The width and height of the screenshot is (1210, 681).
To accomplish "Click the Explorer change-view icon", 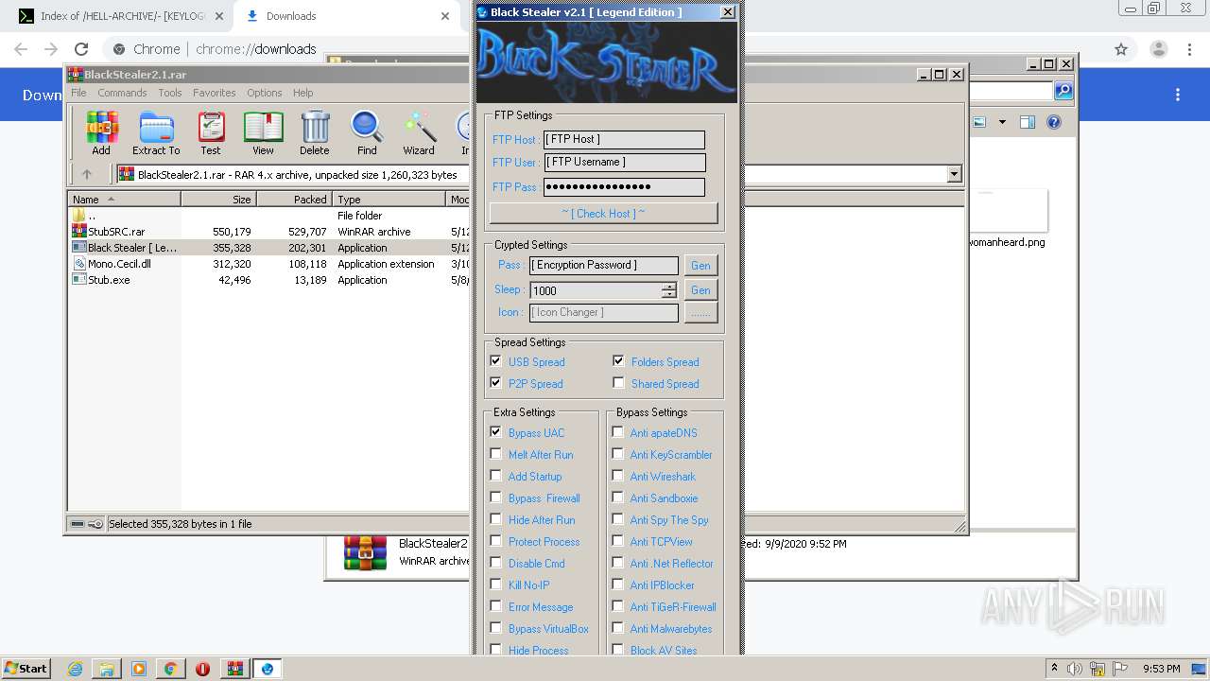I will (x=979, y=122).
